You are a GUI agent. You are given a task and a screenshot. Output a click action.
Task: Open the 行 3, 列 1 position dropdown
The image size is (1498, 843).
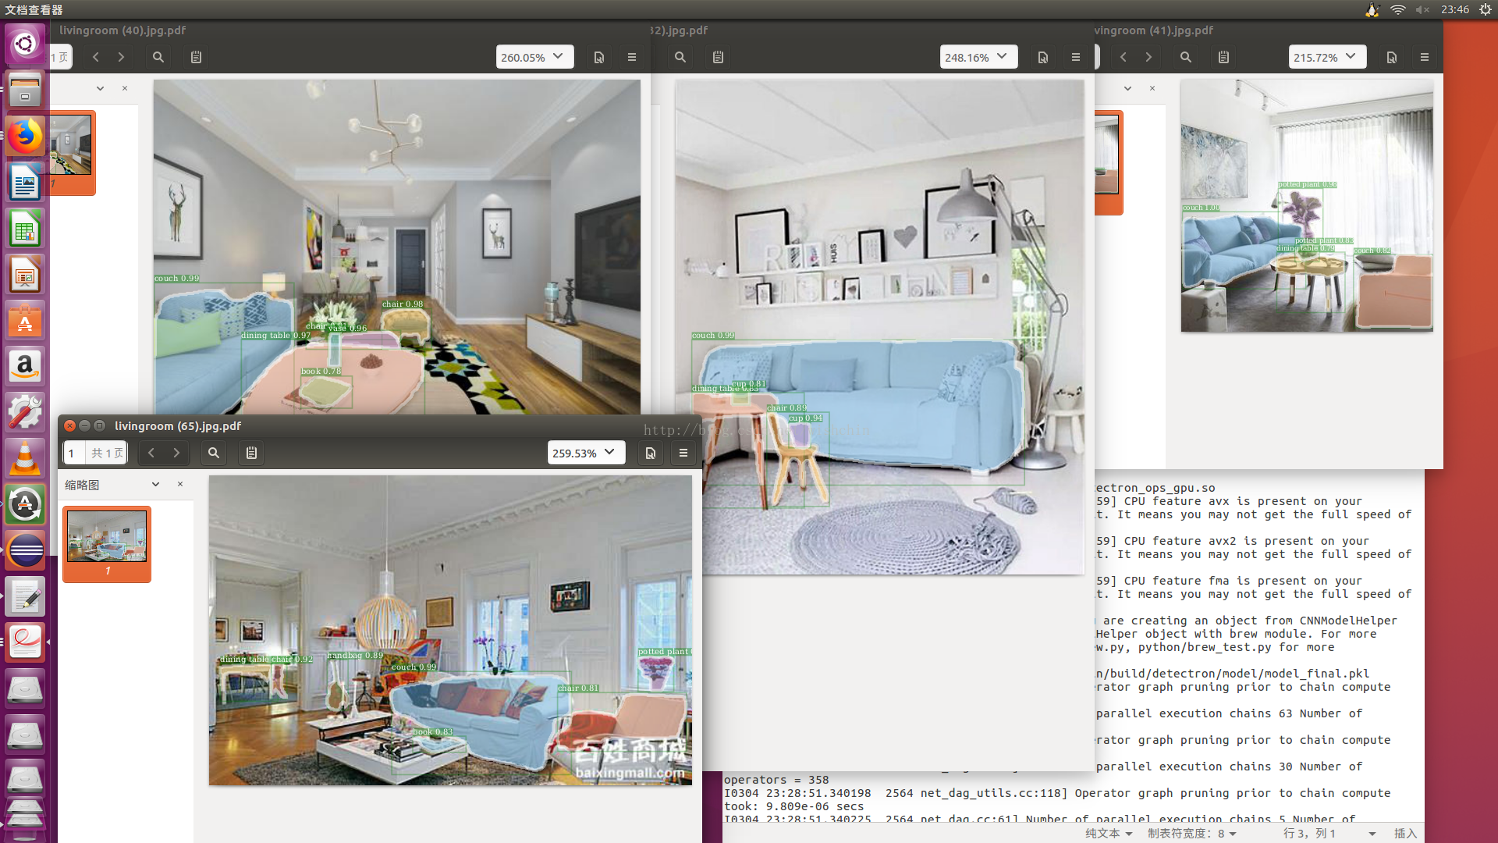(1329, 834)
